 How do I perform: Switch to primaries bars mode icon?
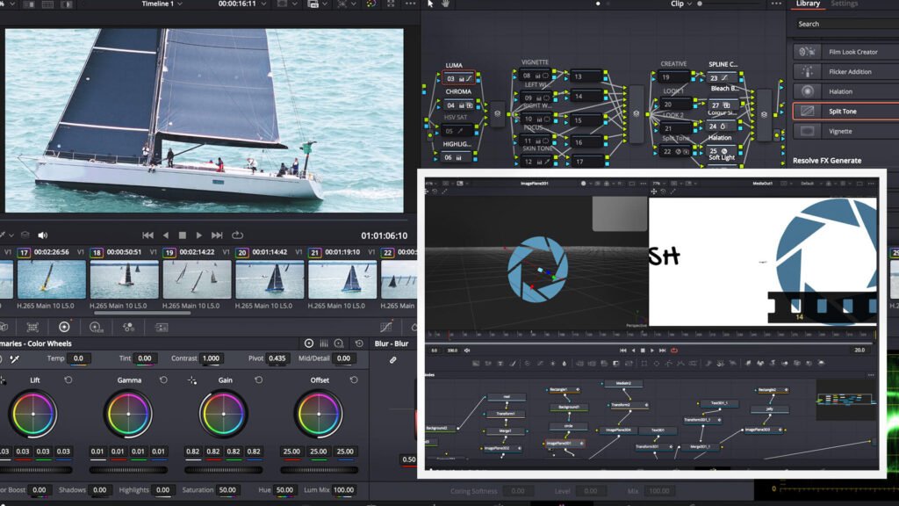click(x=324, y=343)
